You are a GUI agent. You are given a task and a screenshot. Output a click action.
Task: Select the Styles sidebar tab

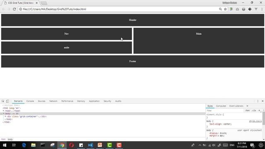point(210,106)
